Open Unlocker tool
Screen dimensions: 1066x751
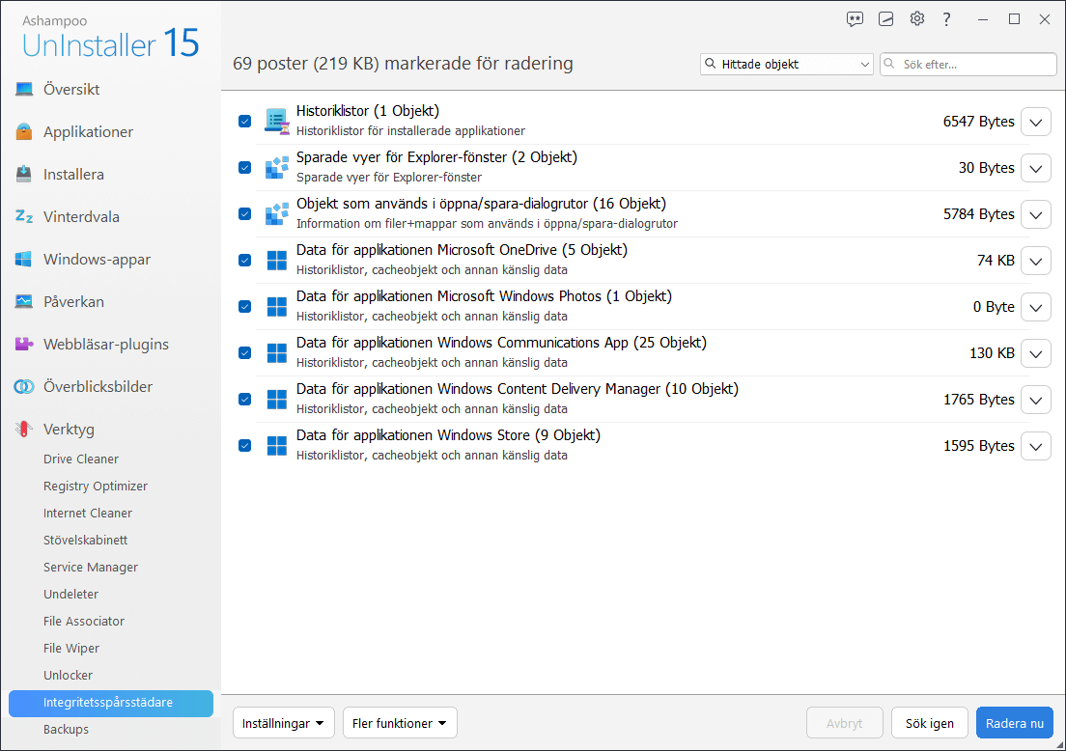68,675
